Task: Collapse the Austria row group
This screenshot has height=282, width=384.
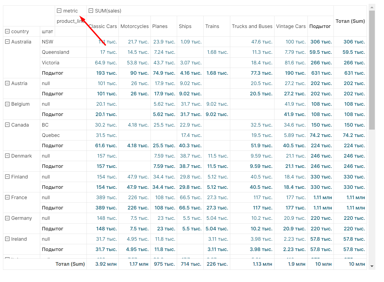Action: (x=7, y=83)
